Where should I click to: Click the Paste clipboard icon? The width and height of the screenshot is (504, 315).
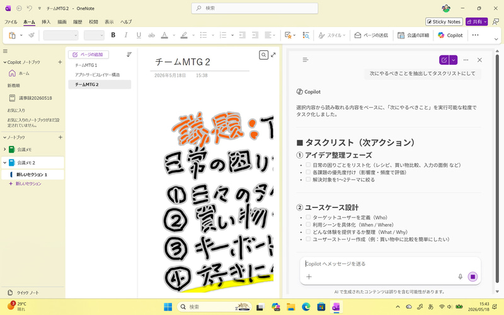12,35
